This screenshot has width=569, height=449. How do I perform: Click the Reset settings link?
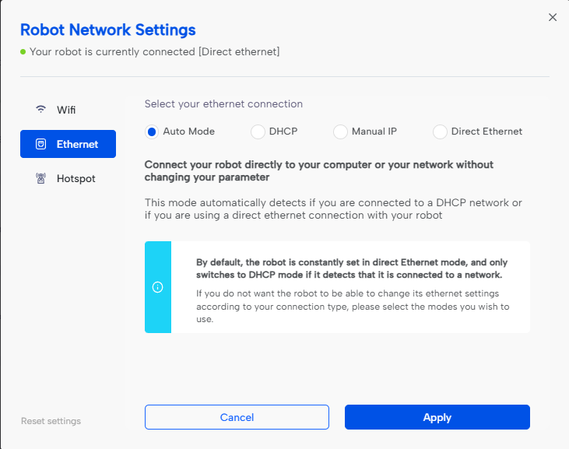(x=51, y=421)
